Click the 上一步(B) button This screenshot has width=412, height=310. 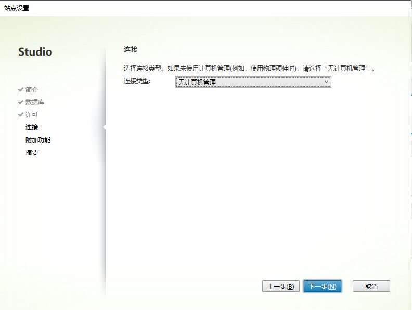280,286
